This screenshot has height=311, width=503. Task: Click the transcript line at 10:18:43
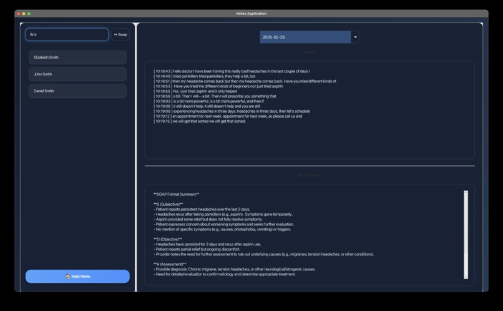tap(232, 71)
